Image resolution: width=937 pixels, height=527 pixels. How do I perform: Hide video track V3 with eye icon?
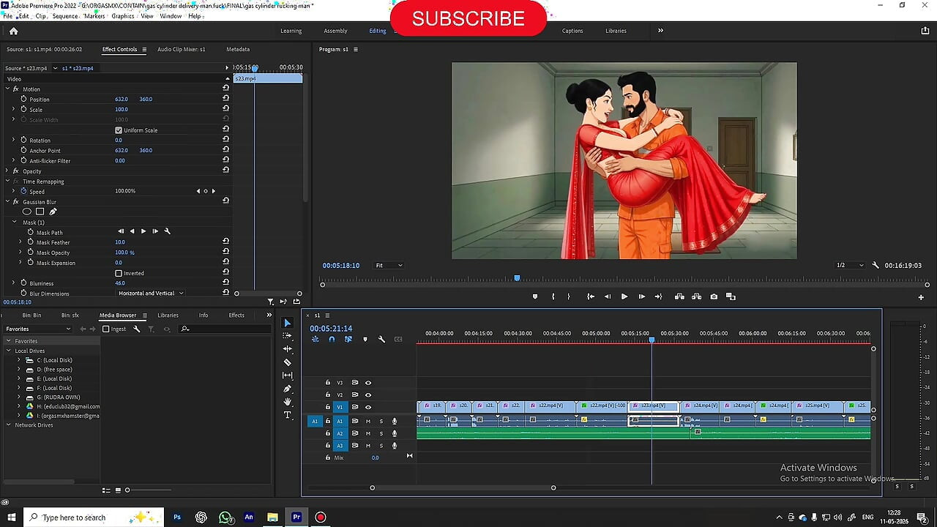[368, 383]
